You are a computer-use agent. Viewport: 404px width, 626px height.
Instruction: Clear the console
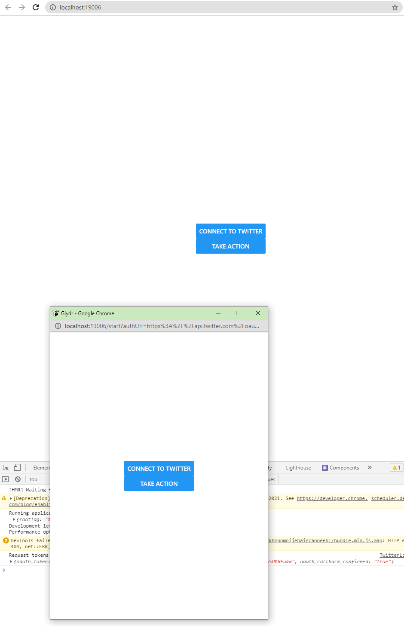(18, 479)
